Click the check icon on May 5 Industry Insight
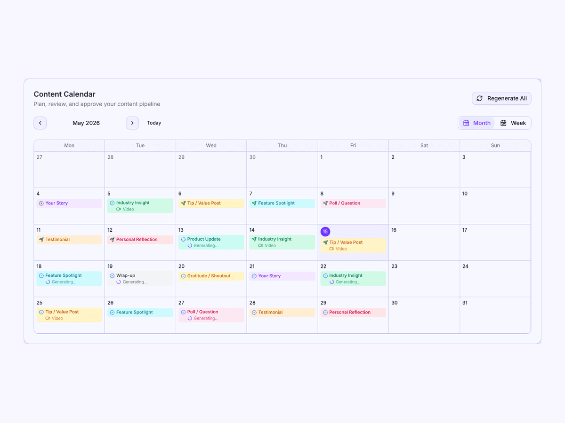Image resolution: width=565 pixels, height=423 pixels. pos(112,203)
